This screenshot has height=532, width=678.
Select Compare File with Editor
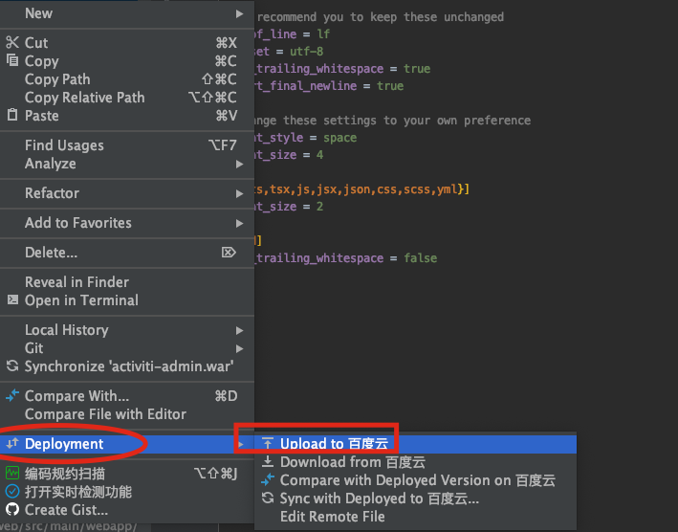point(126,414)
